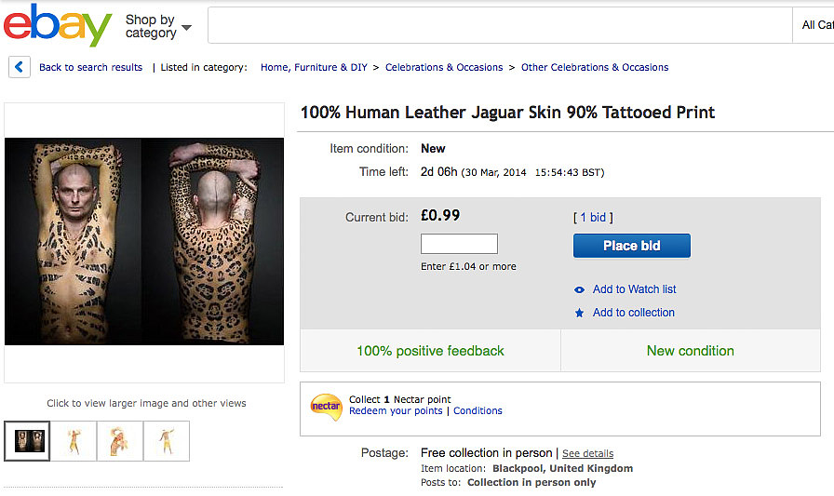Open postage See details link
This screenshot has width=834, height=496.
(x=587, y=454)
